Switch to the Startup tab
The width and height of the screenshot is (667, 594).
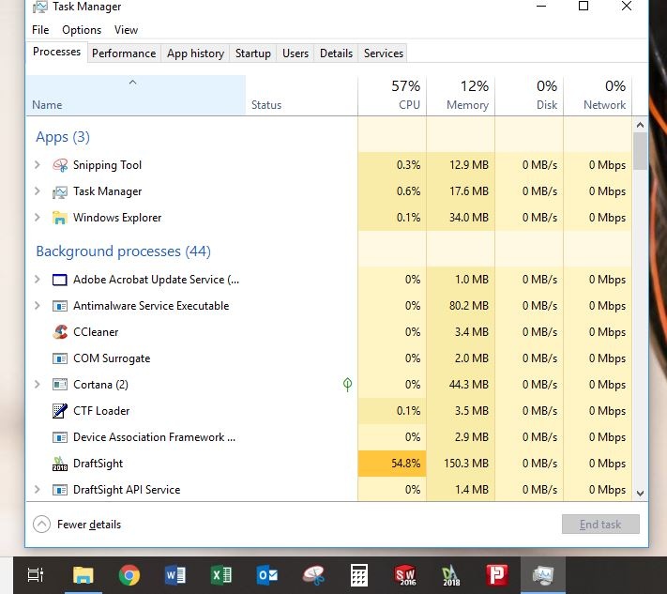253,53
